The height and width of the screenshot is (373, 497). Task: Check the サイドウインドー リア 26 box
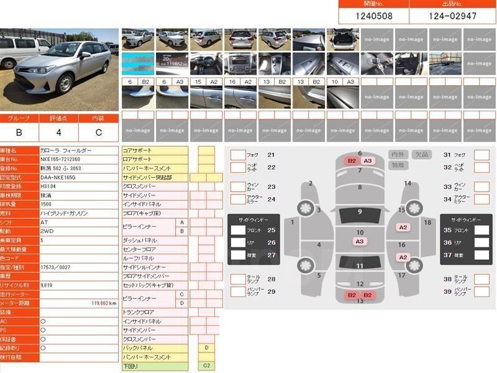click(238, 242)
